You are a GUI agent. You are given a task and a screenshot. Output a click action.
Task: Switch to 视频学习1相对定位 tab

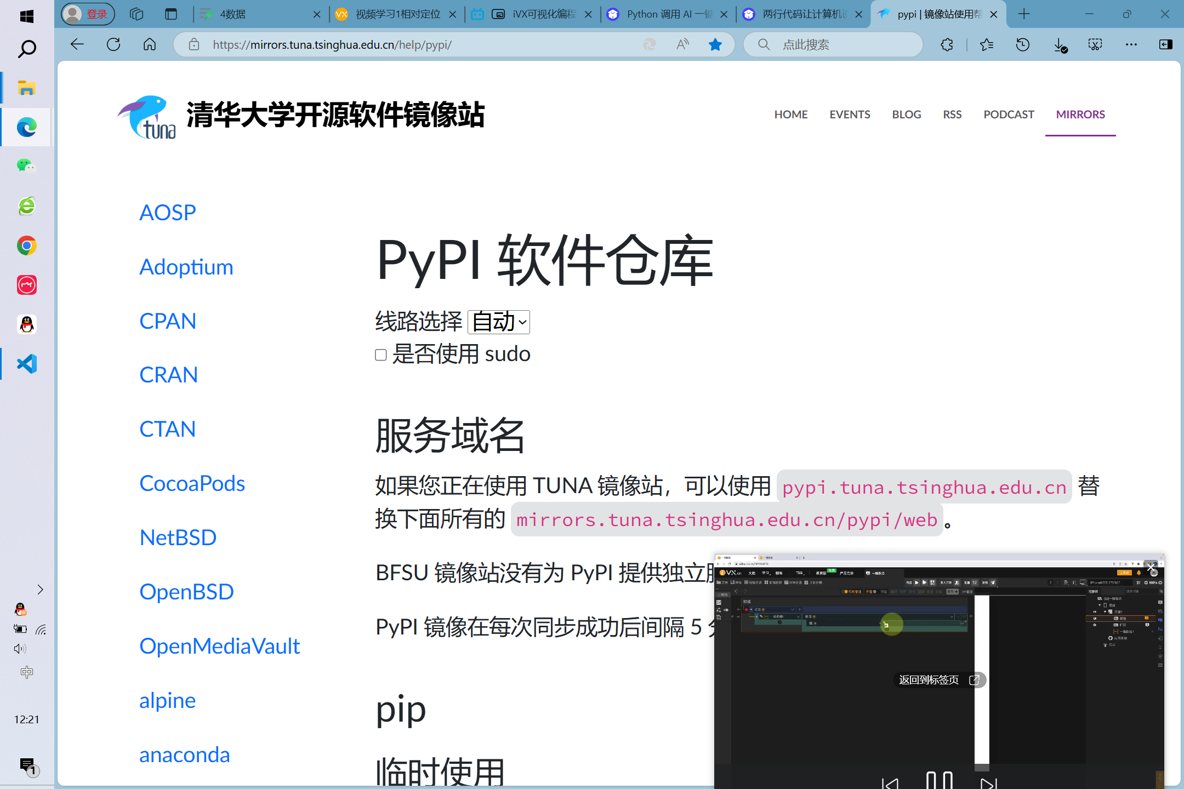point(396,14)
